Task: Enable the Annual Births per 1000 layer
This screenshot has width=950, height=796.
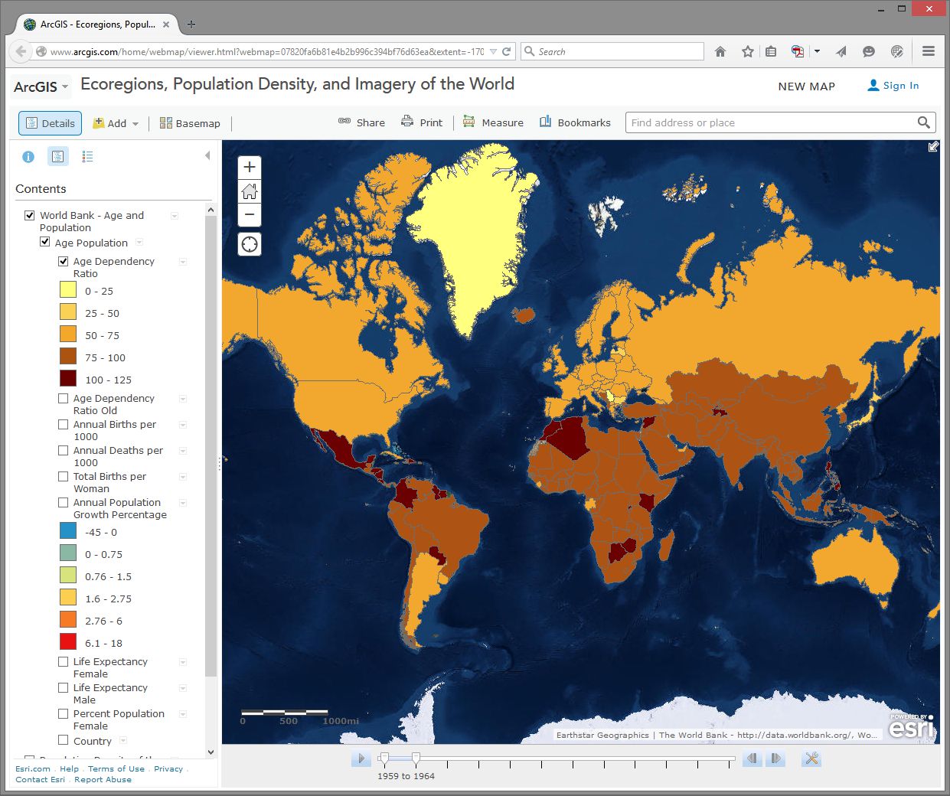Action: [63, 425]
